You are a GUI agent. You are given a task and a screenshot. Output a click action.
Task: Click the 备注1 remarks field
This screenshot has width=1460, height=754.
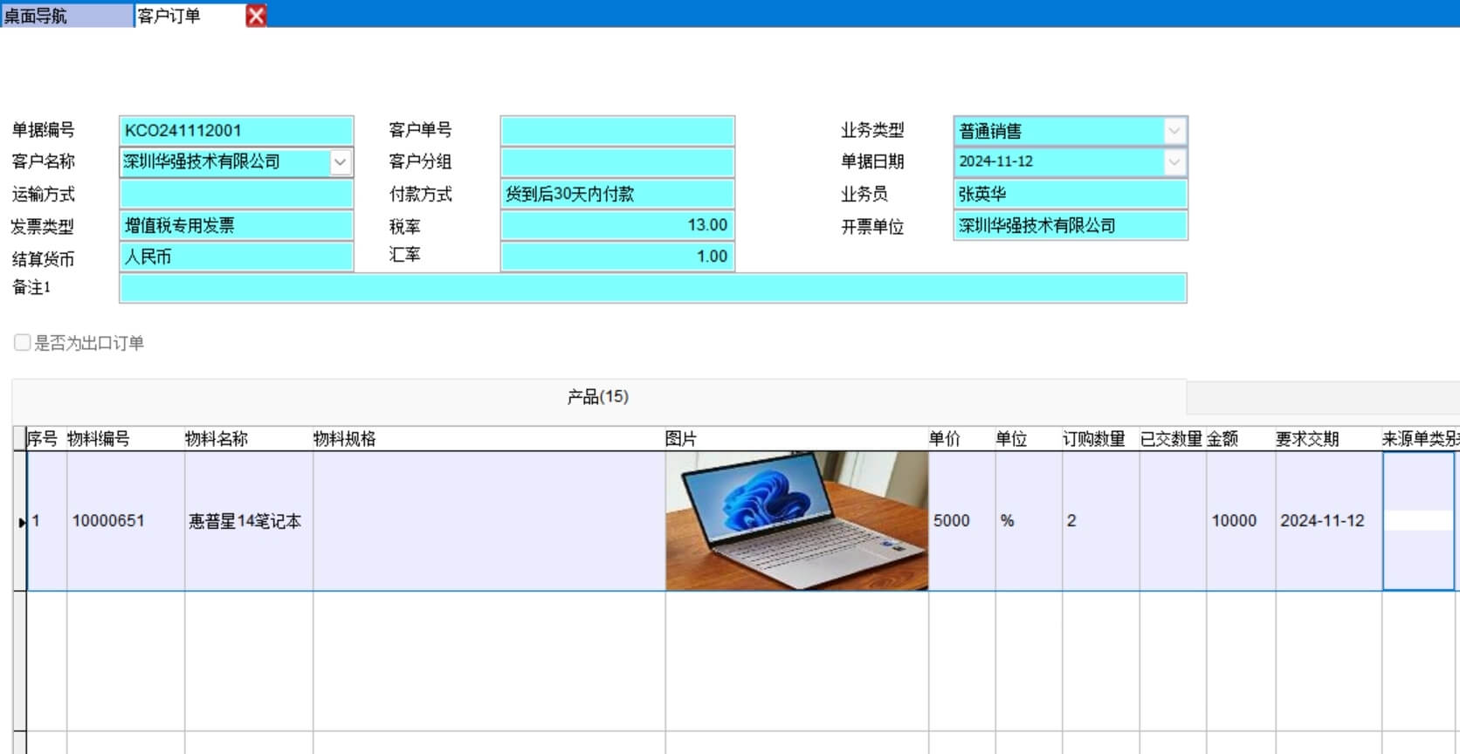652,288
